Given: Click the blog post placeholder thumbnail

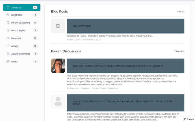Looking at the screenshot, I should [58, 26].
